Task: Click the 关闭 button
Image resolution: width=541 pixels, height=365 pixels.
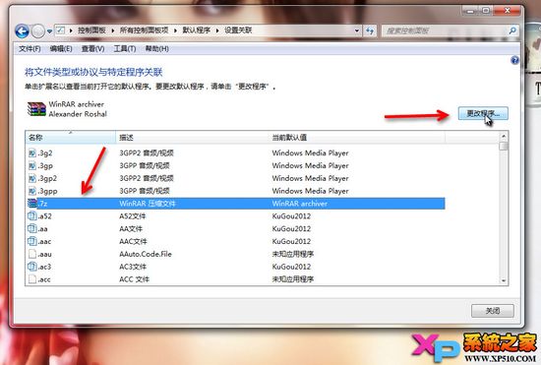Action: pyautogui.click(x=493, y=311)
